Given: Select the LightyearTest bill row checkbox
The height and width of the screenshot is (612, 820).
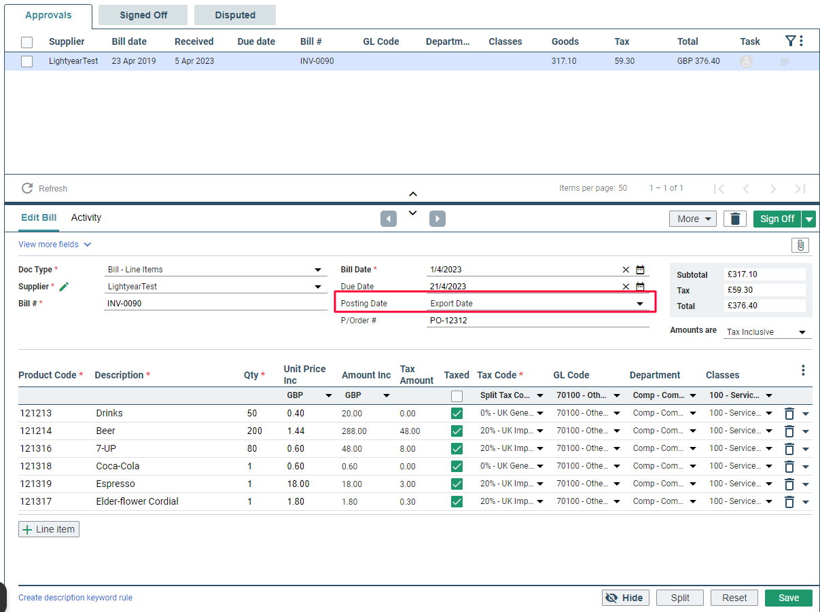Looking at the screenshot, I should pos(26,61).
